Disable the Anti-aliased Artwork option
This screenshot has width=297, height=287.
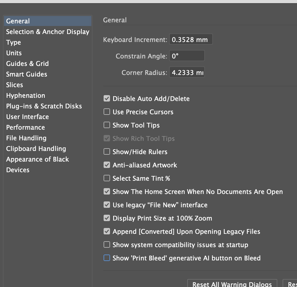tap(107, 165)
